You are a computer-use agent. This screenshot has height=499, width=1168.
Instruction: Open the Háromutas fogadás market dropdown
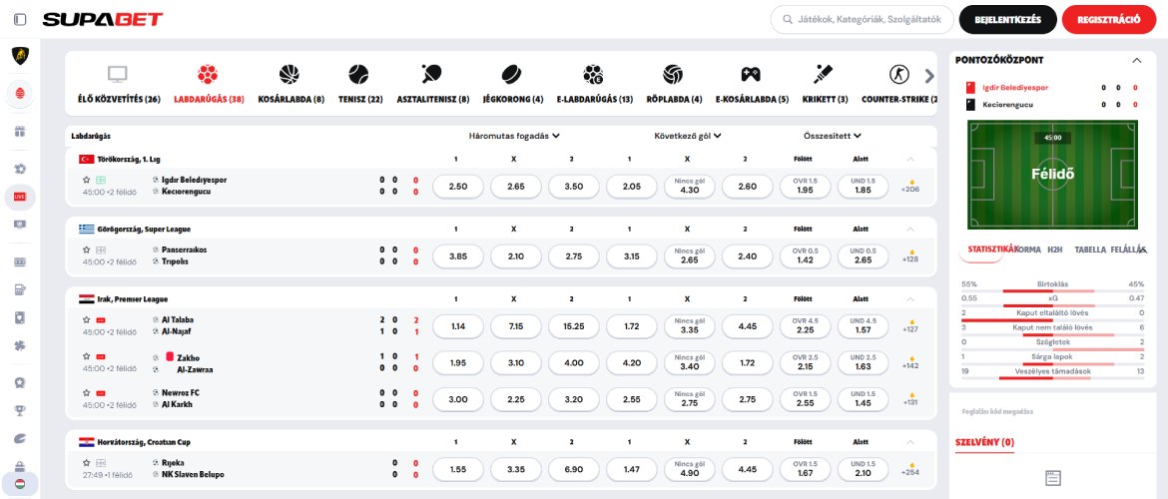point(514,135)
